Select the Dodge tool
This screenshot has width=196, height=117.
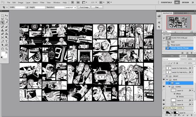(x=7, y=37)
